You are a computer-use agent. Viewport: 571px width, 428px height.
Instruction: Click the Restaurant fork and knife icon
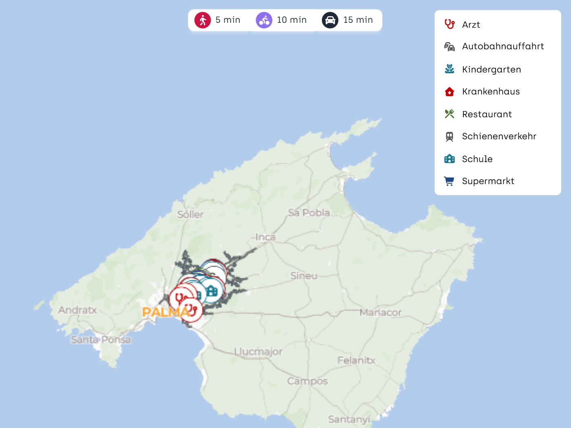coord(450,114)
